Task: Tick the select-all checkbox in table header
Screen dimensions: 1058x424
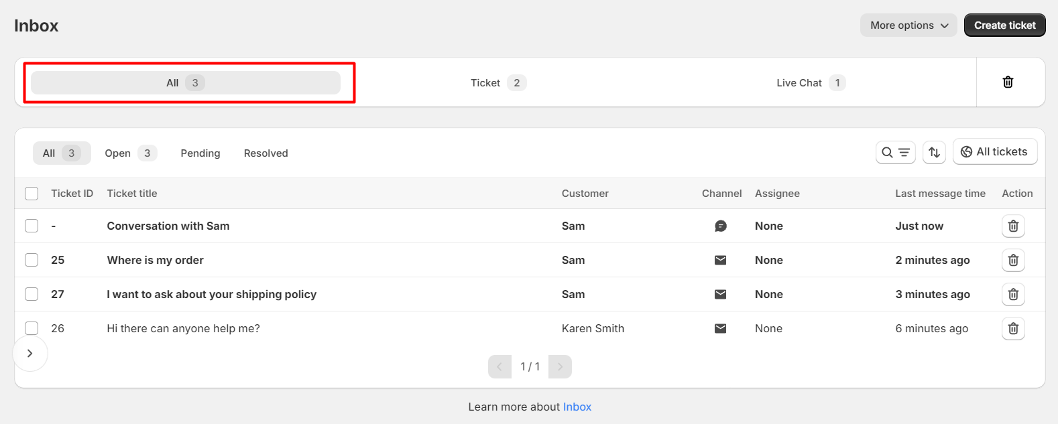Action: pyautogui.click(x=32, y=194)
